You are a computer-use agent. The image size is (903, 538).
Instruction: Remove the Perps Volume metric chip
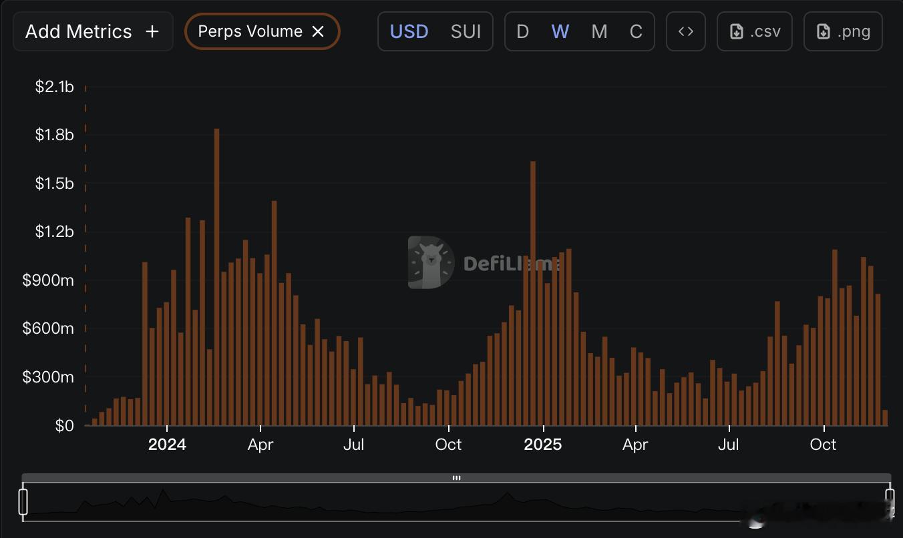318,31
